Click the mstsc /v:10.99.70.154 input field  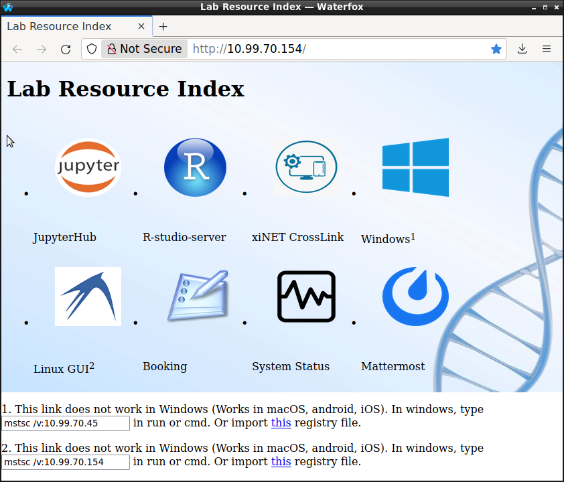(x=66, y=462)
